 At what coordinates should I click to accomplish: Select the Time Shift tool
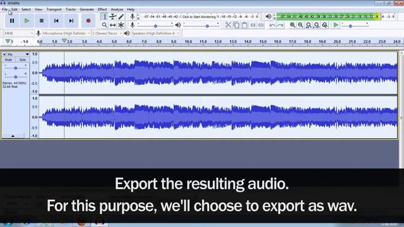pyautogui.click(x=112, y=25)
